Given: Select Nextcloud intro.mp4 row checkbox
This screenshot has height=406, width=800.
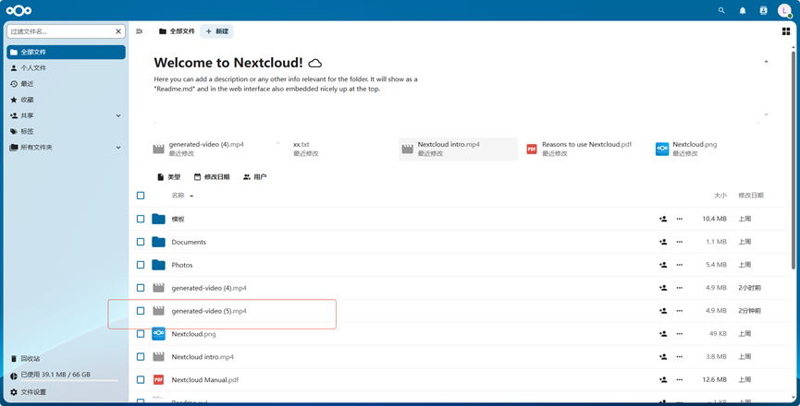Looking at the screenshot, I should tap(141, 357).
